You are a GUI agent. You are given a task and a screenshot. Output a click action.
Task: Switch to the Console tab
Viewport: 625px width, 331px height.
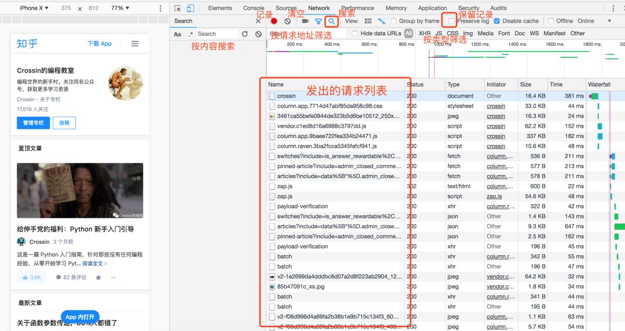253,8
